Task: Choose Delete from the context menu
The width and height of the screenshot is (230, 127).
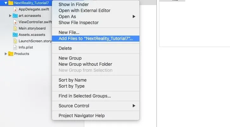Action: pos(65,48)
